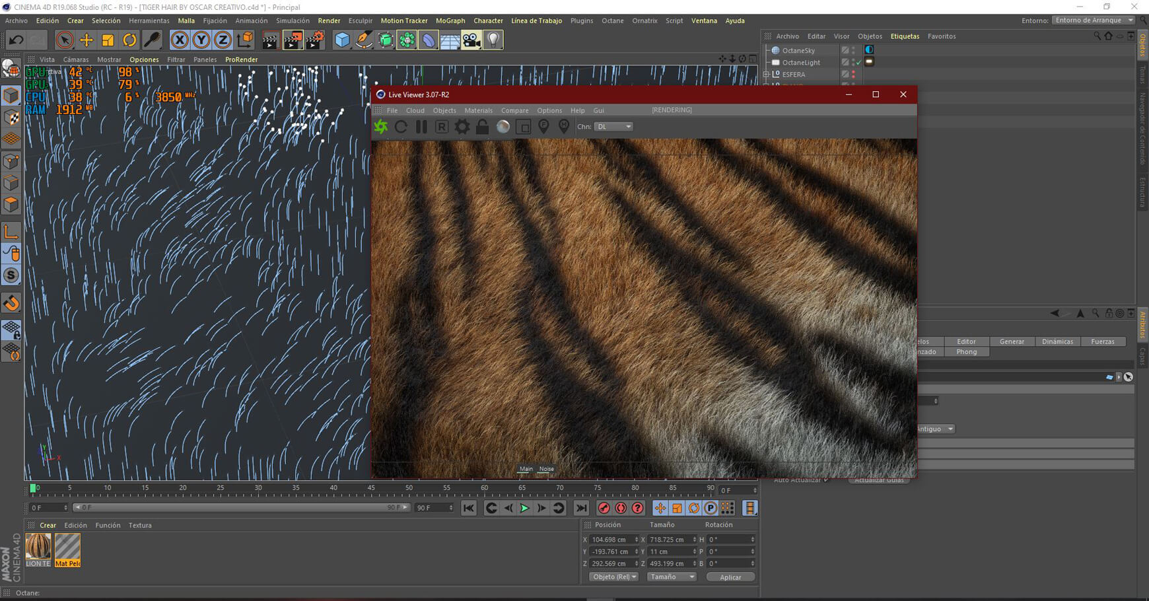
Task: Open the deformer (bend) objects icon
Action: (x=429, y=40)
